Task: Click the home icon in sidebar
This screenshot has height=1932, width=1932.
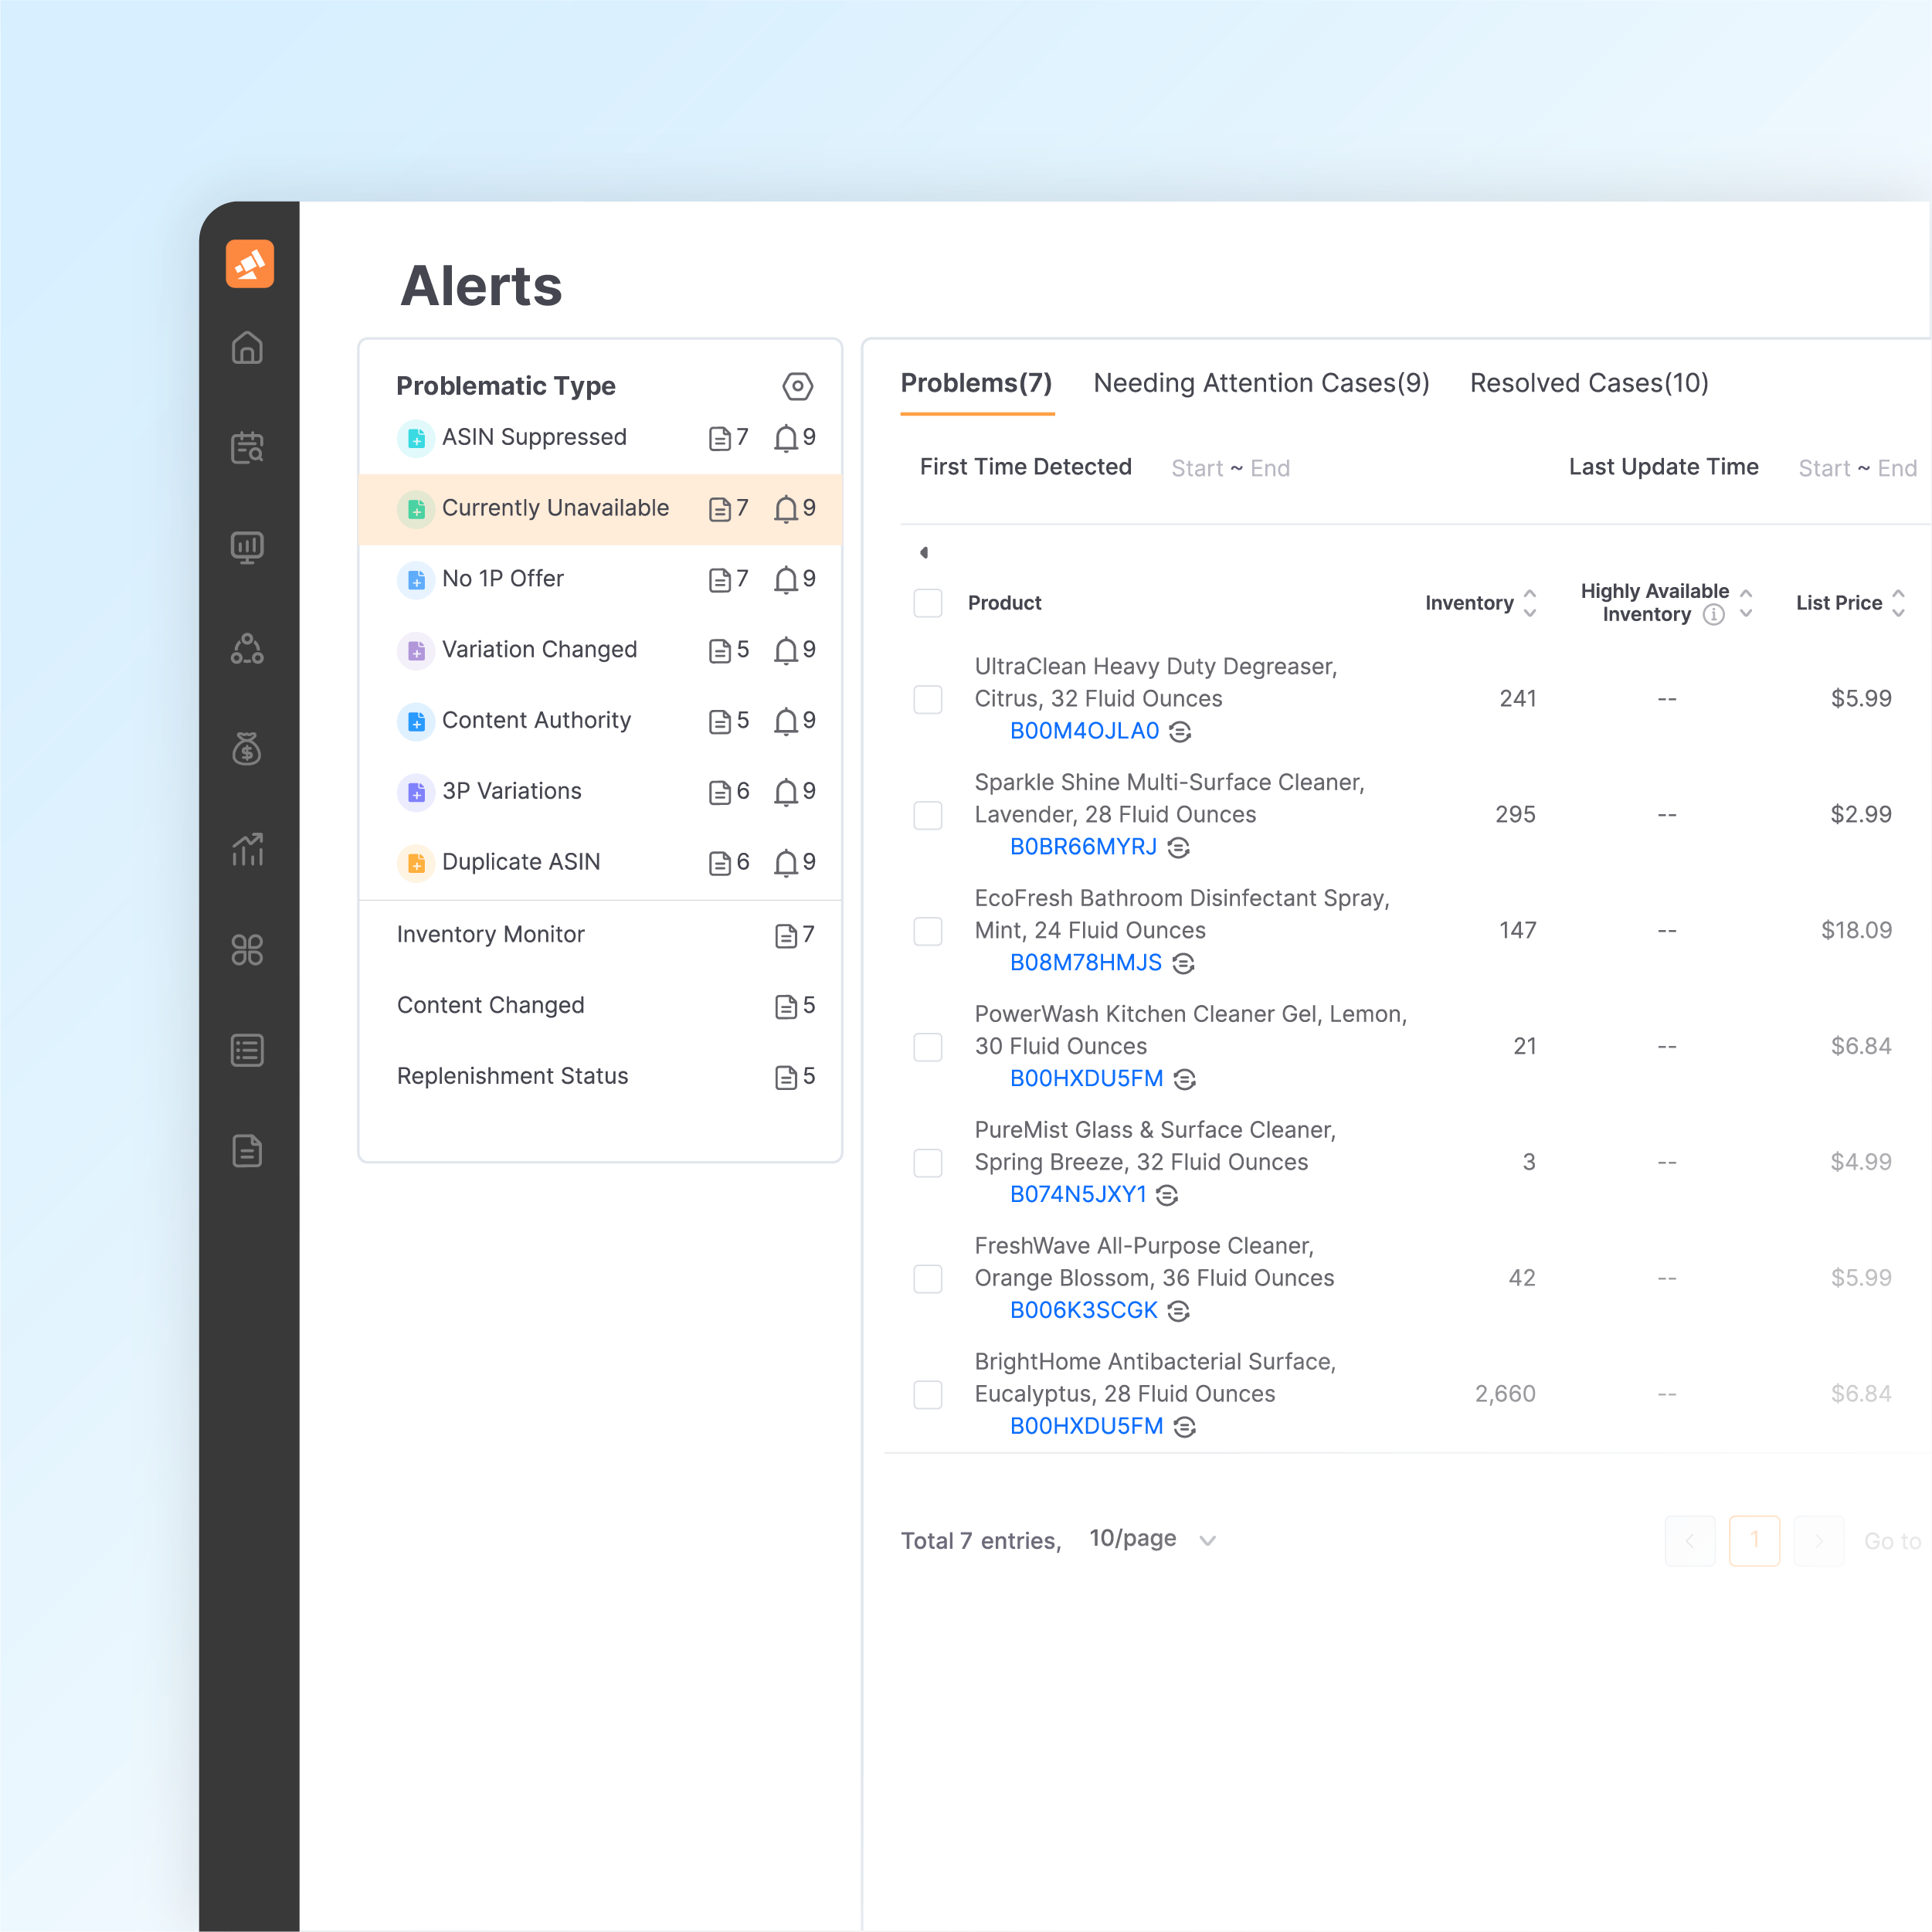Action: click(x=247, y=348)
